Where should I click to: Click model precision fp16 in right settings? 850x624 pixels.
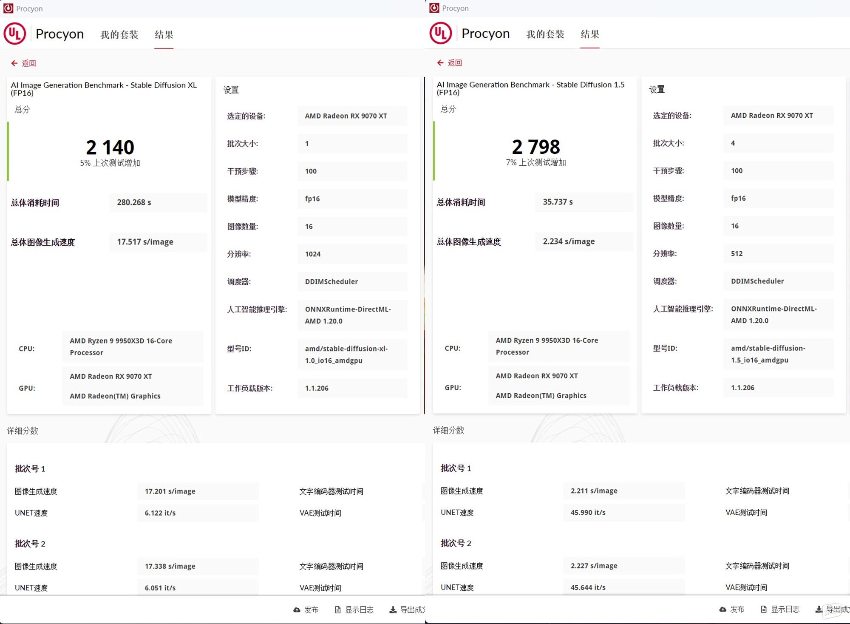point(778,199)
